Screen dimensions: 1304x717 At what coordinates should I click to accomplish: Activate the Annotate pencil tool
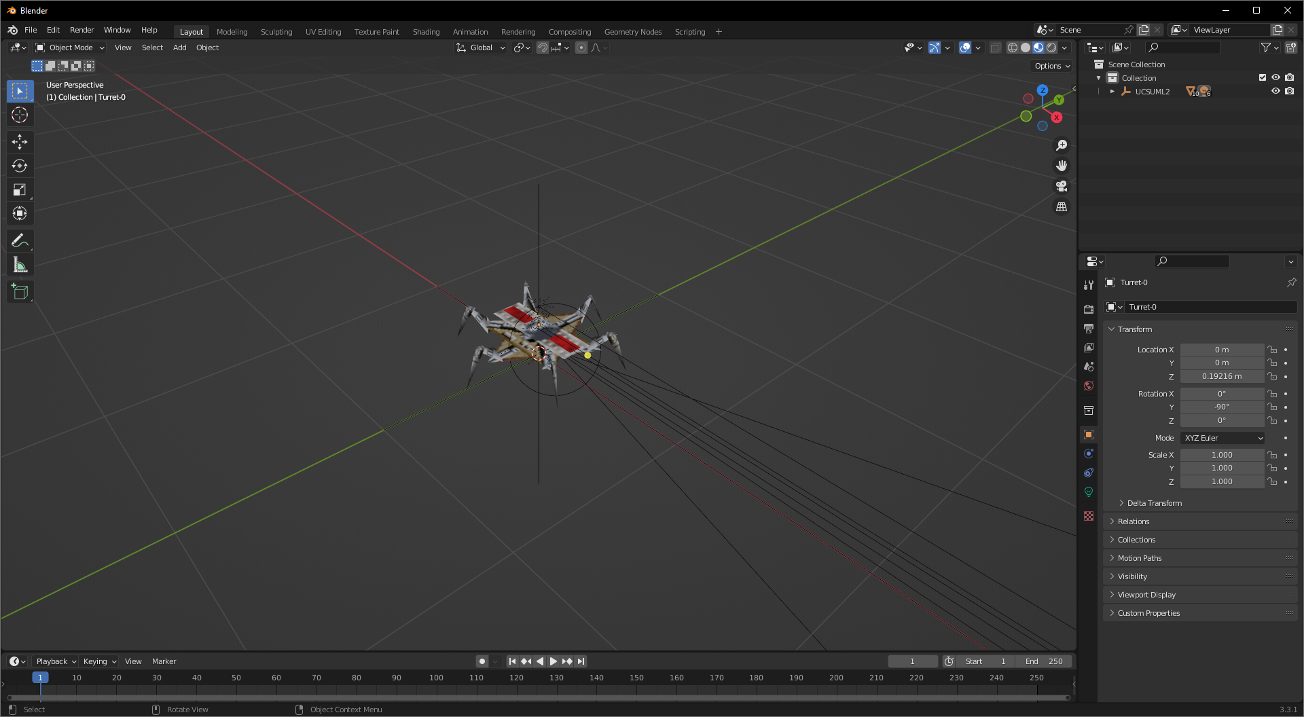(x=20, y=241)
